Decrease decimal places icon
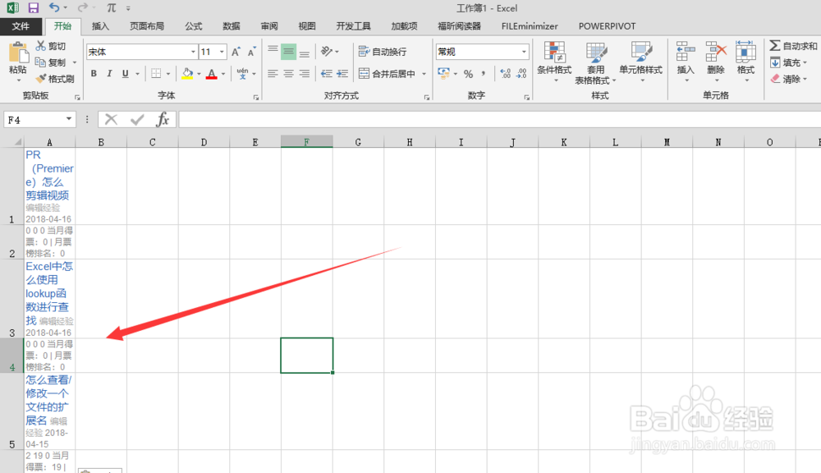The height and width of the screenshot is (473, 821). tap(521, 73)
